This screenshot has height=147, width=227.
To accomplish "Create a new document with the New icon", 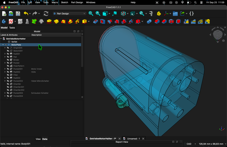I will coord(4,14).
